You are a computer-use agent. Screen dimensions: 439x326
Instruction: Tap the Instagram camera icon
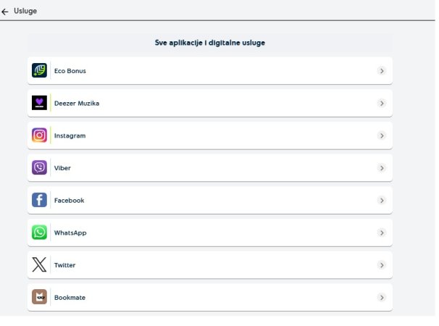39,135
